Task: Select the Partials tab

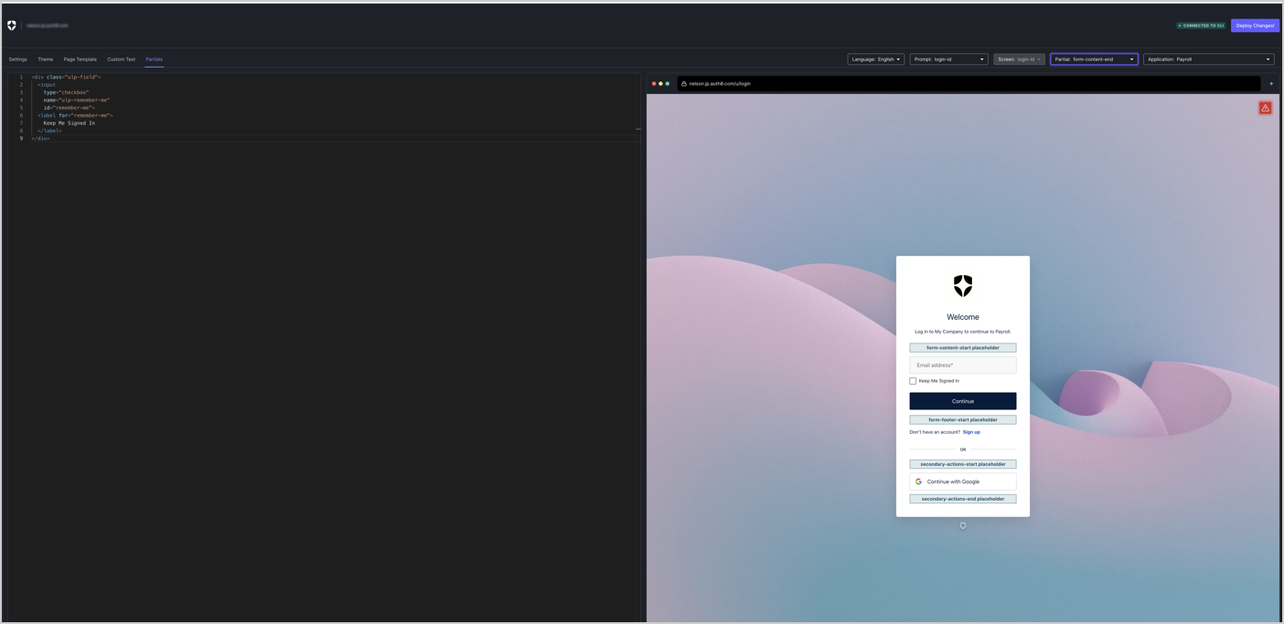Action: (155, 59)
